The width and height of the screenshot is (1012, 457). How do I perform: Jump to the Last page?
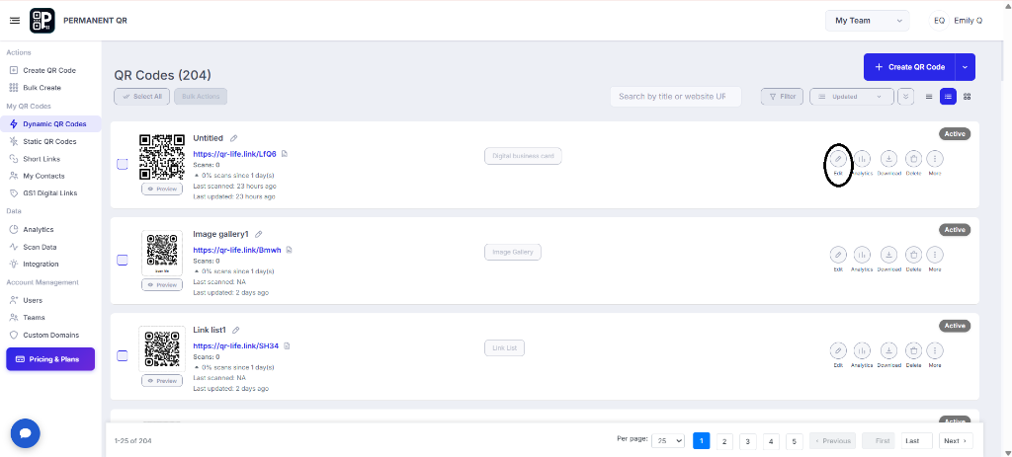916,441
